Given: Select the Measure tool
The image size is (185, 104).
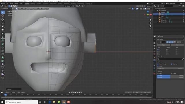Looking at the screenshot, I should click(x=3, y=37).
